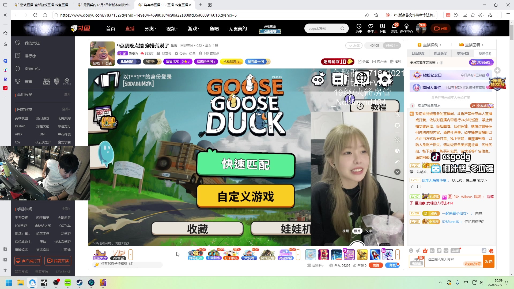Viewport: 514px width, 289px height.
Task: Open the 弹幕狂欢 activity icon
Action: (x=196, y=255)
